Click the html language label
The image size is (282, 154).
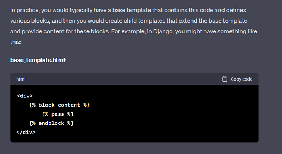21,79
